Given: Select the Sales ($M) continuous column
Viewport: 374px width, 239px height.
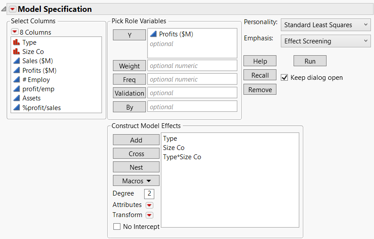Looking at the screenshot, I should (37, 61).
